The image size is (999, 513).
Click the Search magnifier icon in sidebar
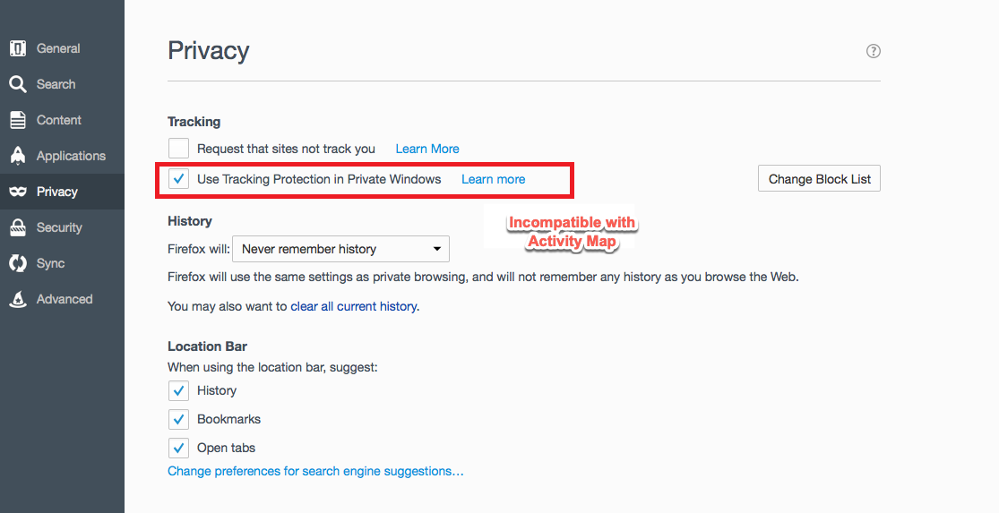(18, 84)
